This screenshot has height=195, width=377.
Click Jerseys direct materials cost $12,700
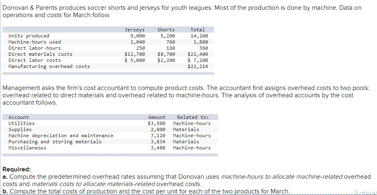(135, 54)
